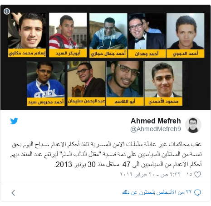Expand with the chevron arrow at the bottom
This screenshot has width=211, height=206.
click(x=13, y=193)
